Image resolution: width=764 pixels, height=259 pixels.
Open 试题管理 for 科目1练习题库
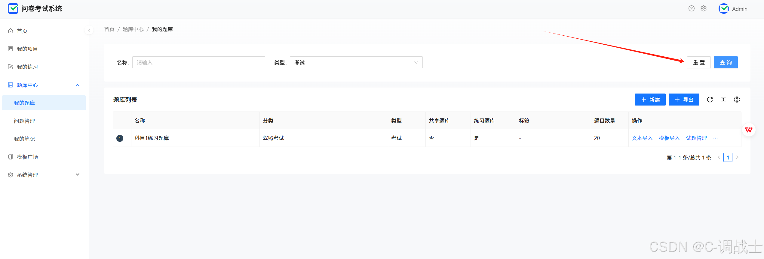(696, 138)
